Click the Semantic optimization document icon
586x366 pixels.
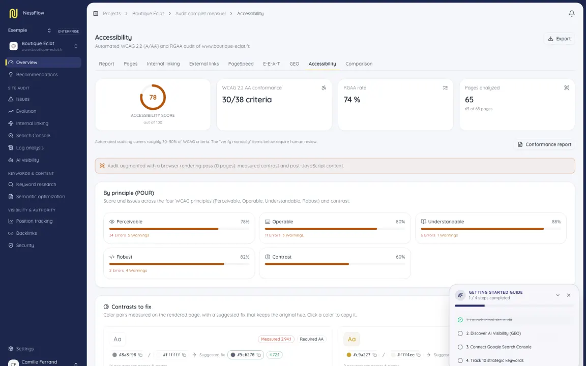click(11, 196)
